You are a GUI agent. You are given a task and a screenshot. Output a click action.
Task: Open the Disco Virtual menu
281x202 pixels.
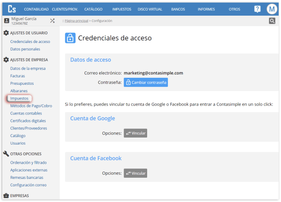tap(150, 9)
